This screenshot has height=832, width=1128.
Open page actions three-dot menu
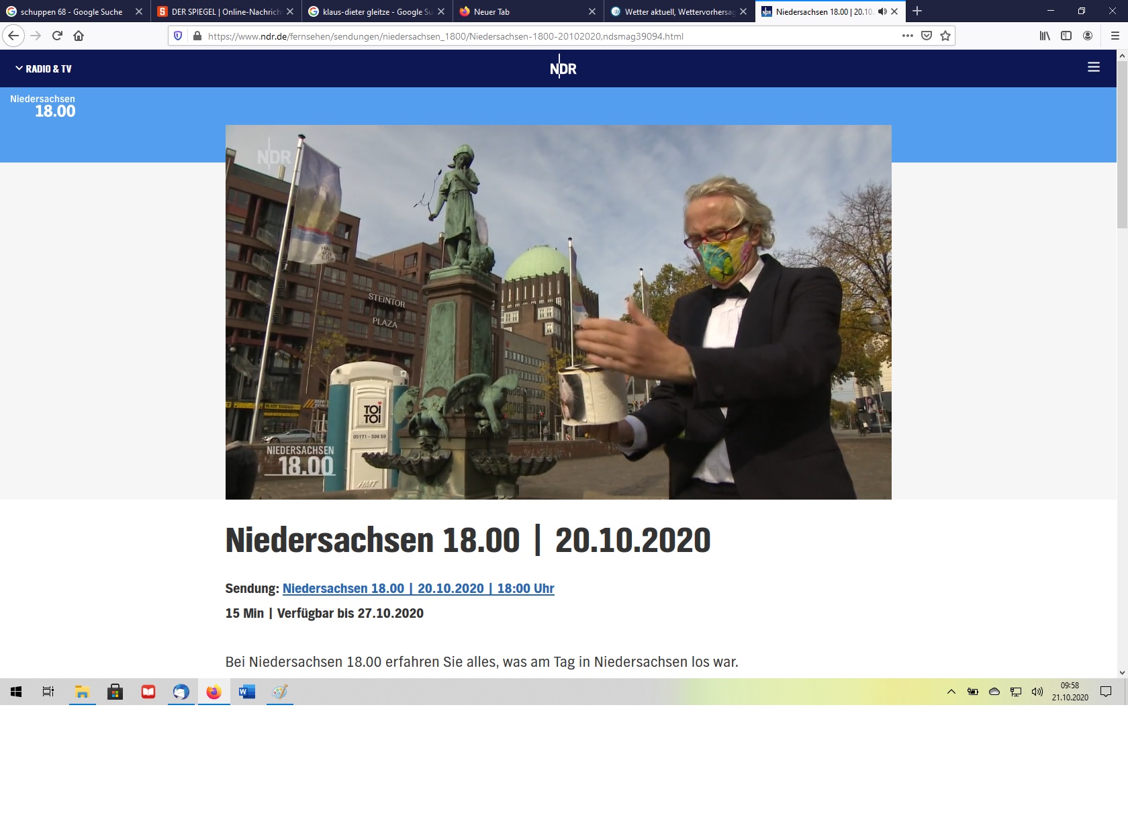(x=908, y=36)
